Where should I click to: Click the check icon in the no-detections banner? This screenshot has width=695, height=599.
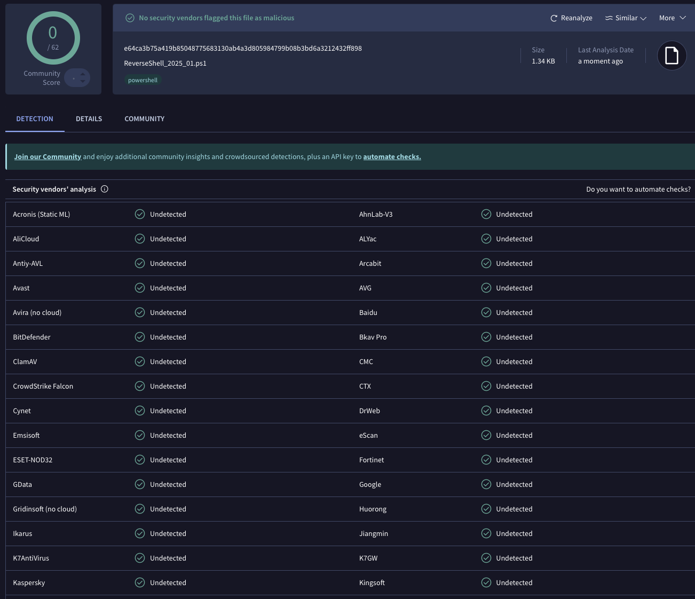[130, 18]
